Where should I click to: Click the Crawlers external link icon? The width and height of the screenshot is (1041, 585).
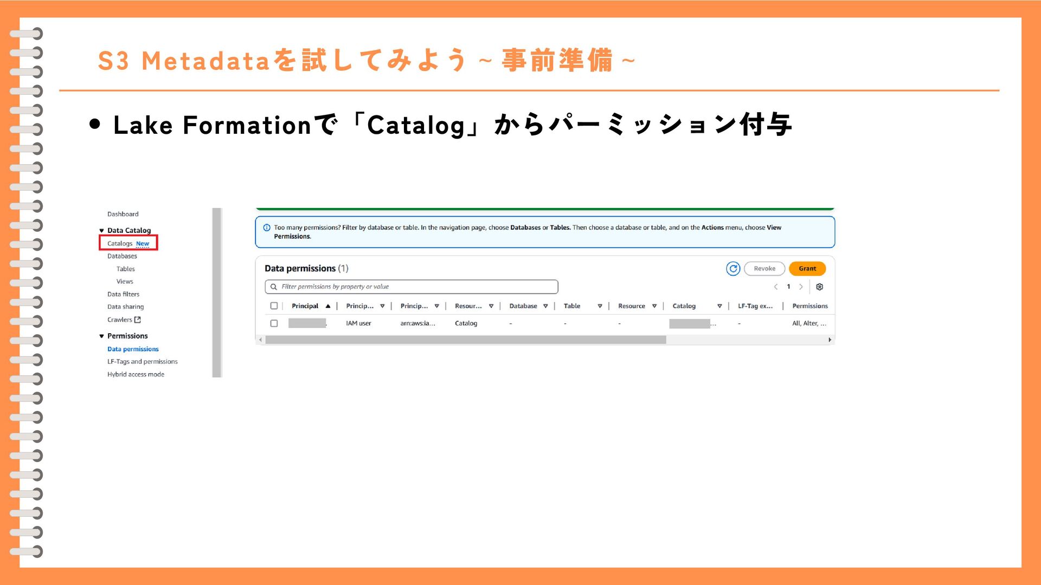point(138,320)
